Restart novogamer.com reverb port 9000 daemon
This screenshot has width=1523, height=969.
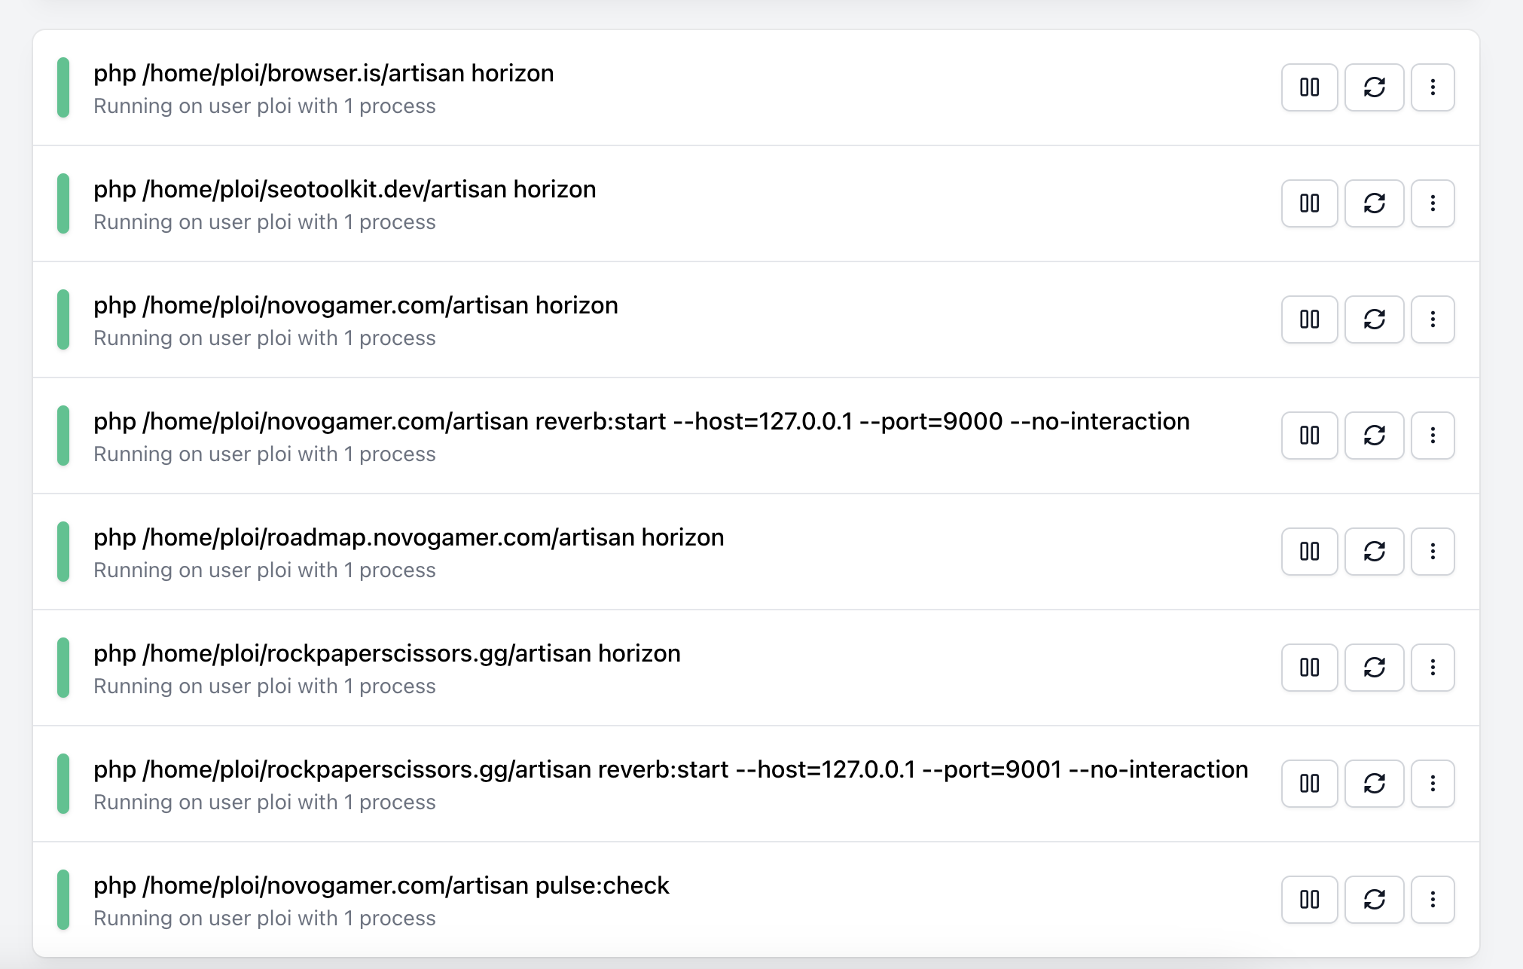click(1374, 436)
